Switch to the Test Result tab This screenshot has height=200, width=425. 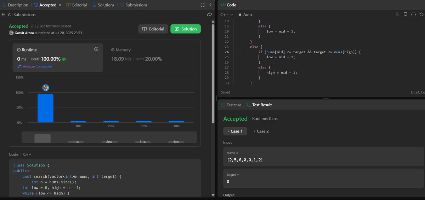[x=259, y=105]
